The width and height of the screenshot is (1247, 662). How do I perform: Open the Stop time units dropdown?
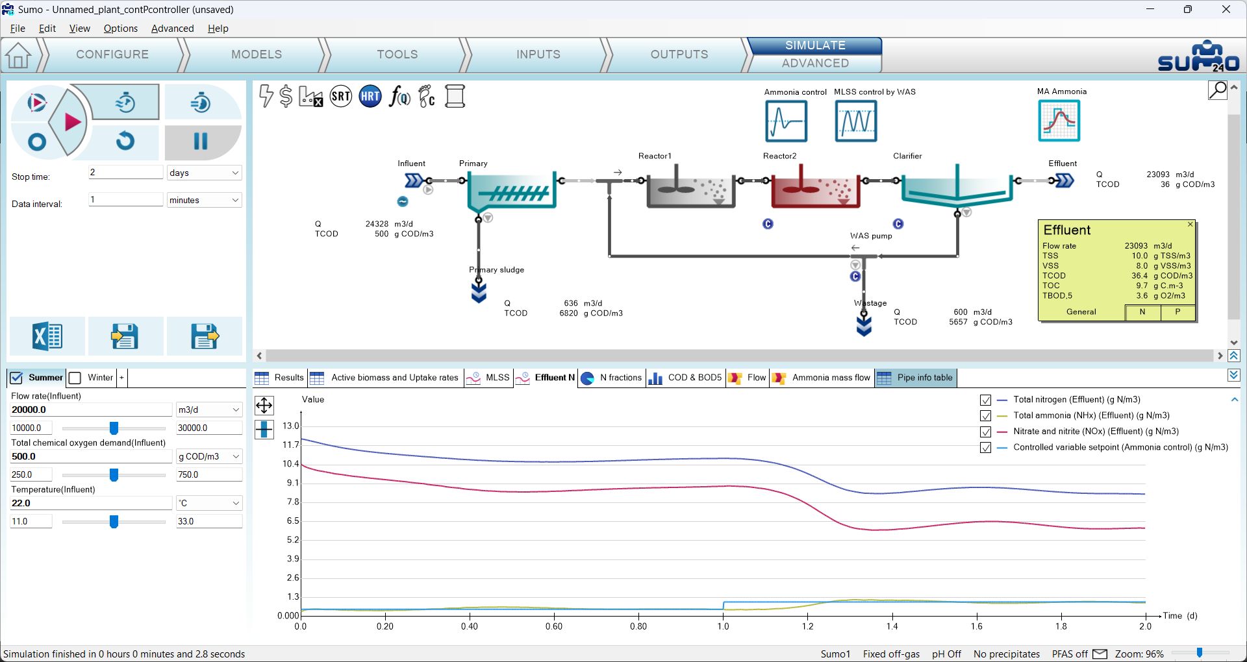pos(204,173)
